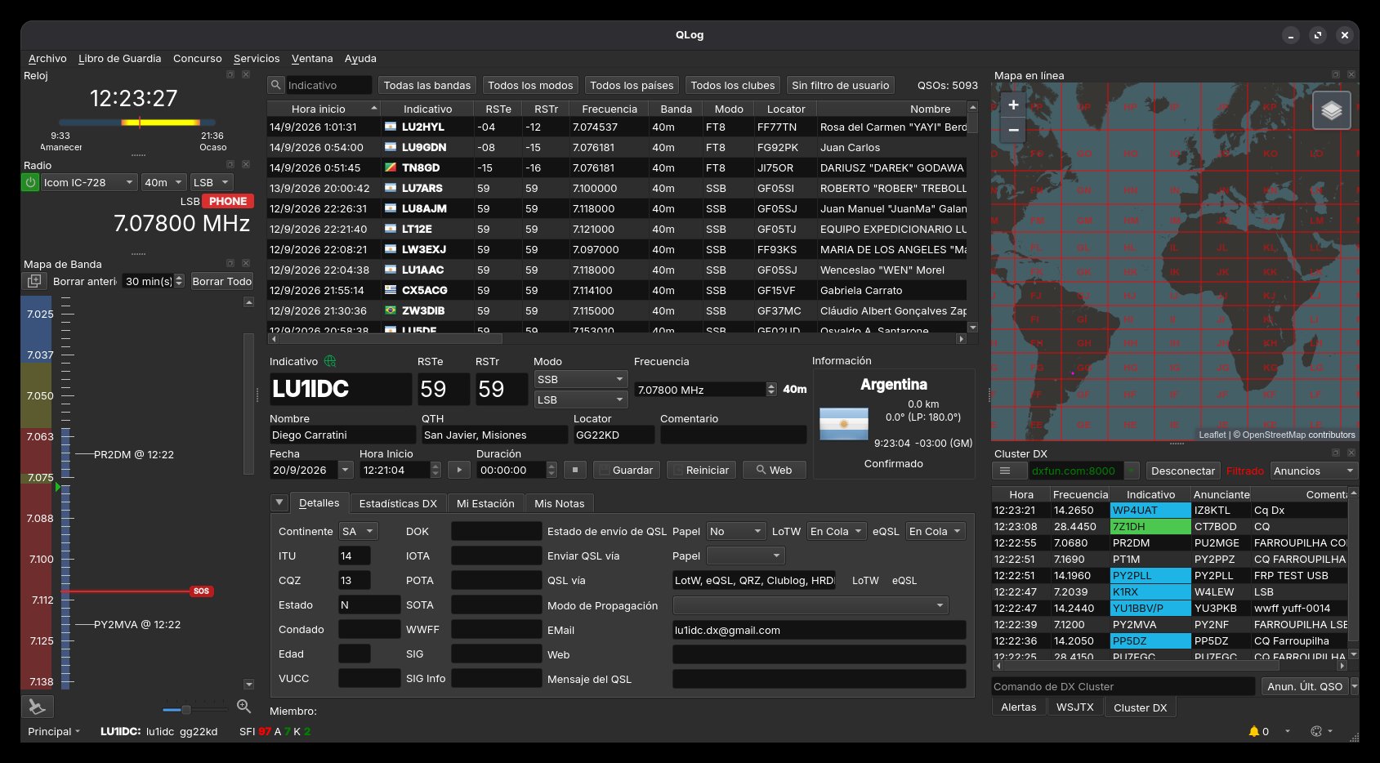The image size is (1380, 763).
Task: Open the Servicios menu
Action: [x=257, y=59]
